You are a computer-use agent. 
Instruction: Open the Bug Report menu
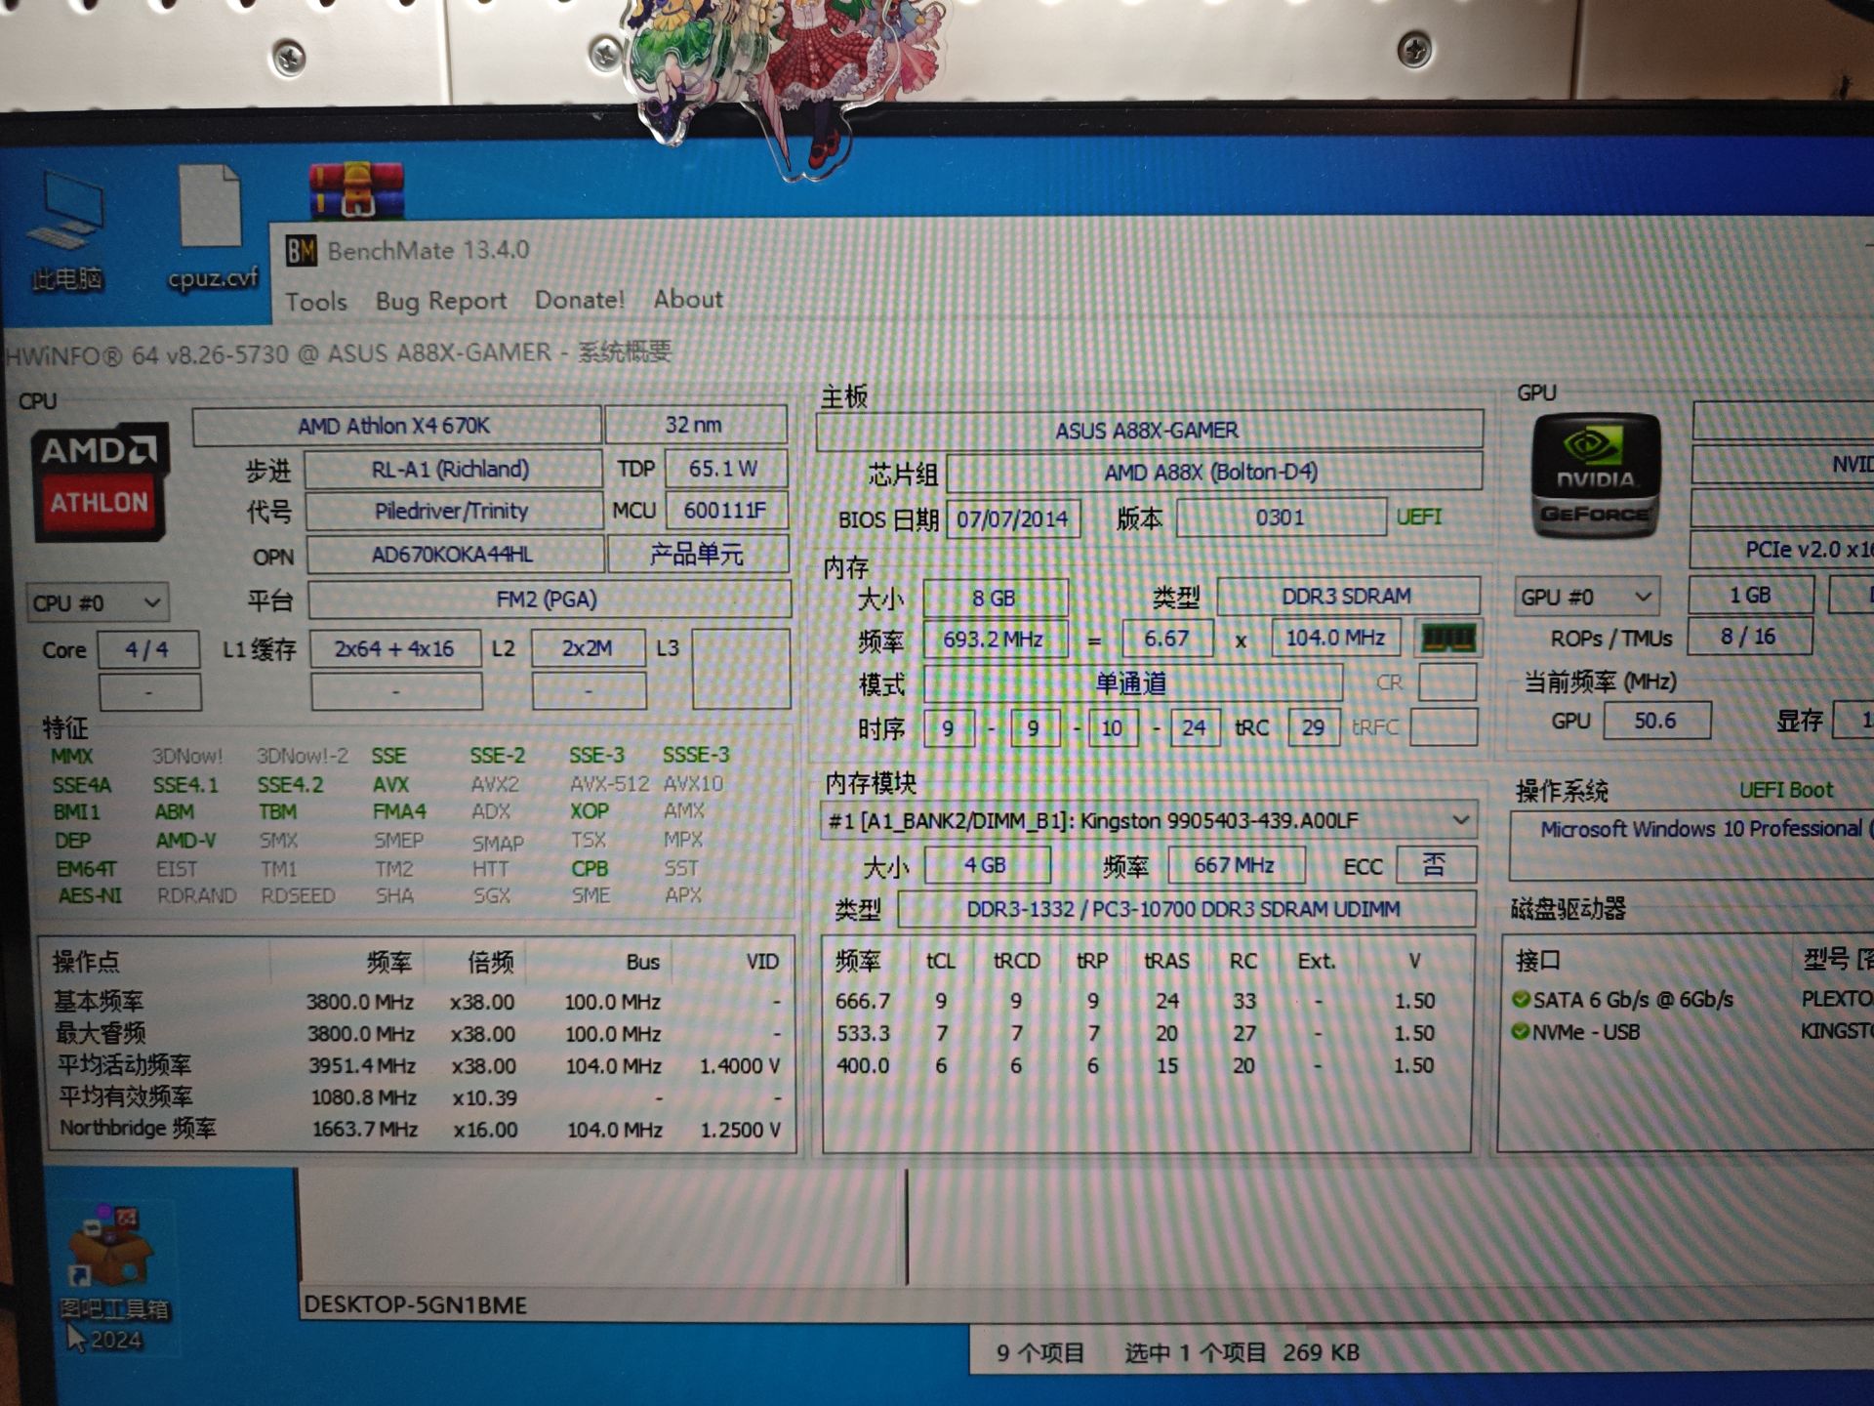coord(441,301)
